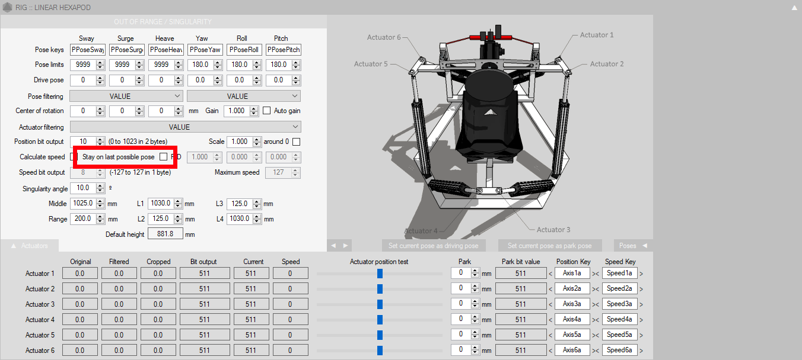The image size is (802, 360).
Task: Collapse the Actuators tab section
Action: pos(14,245)
